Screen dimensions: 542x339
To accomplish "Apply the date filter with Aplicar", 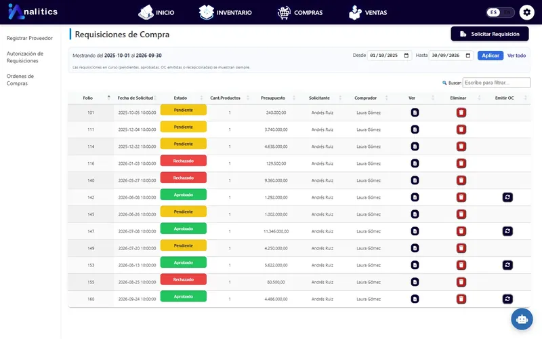I will pyautogui.click(x=490, y=56).
